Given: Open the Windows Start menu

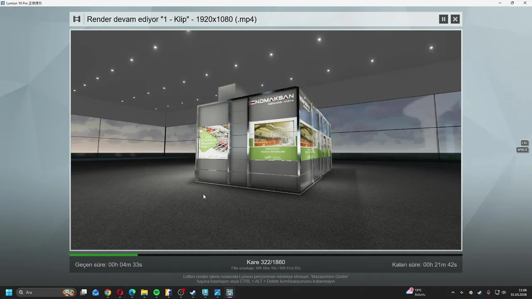Looking at the screenshot, I should [x=9, y=292].
